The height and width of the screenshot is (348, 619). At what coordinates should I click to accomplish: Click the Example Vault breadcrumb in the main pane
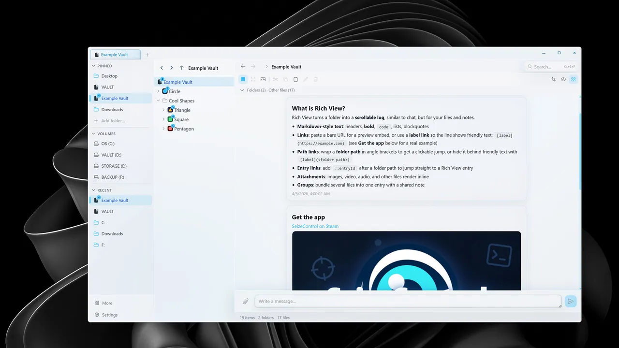coord(286,67)
